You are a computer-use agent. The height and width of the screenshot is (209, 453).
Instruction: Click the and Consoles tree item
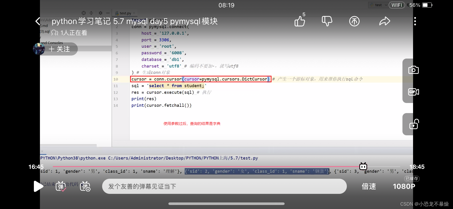(52, 43)
